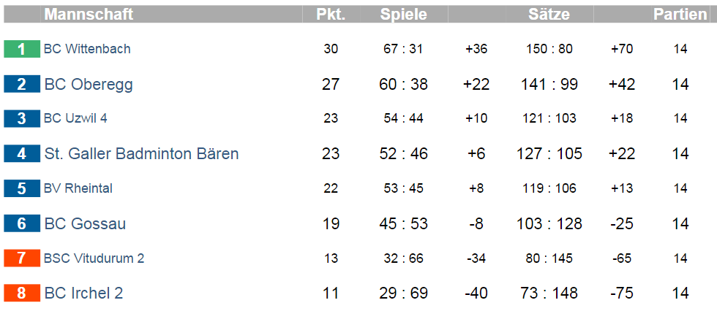Open BC Irchel 2 team page
Image resolution: width=717 pixels, height=311 pixels.
point(83,293)
